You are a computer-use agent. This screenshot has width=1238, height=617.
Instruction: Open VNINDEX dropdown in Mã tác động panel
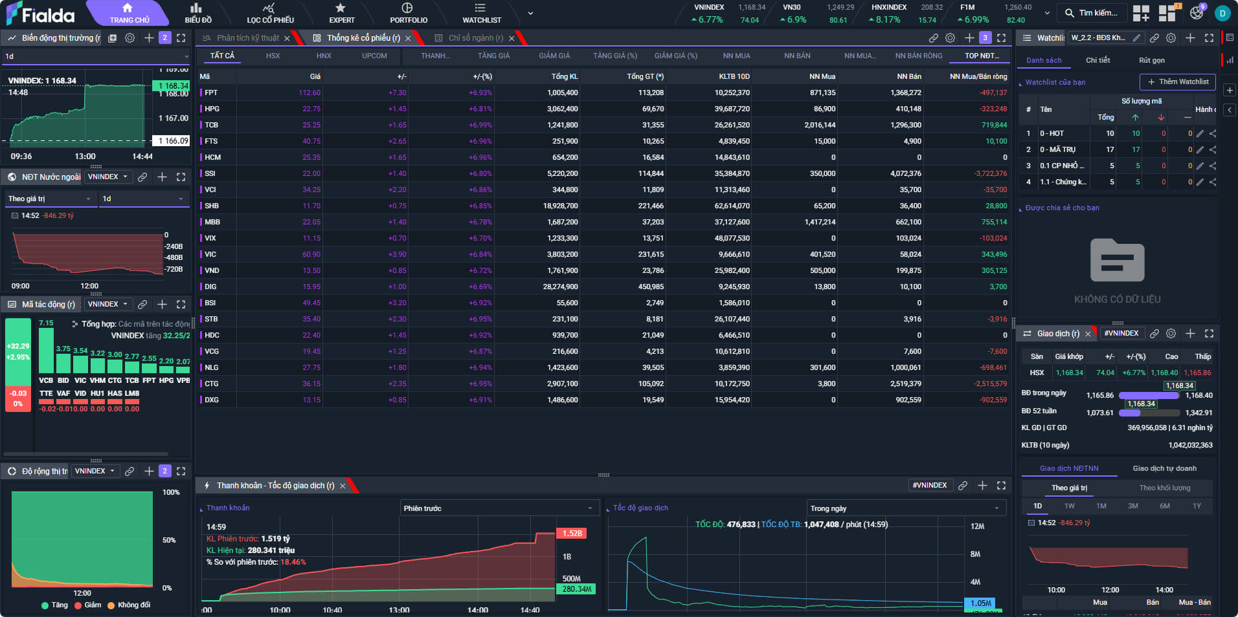click(108, 305)
